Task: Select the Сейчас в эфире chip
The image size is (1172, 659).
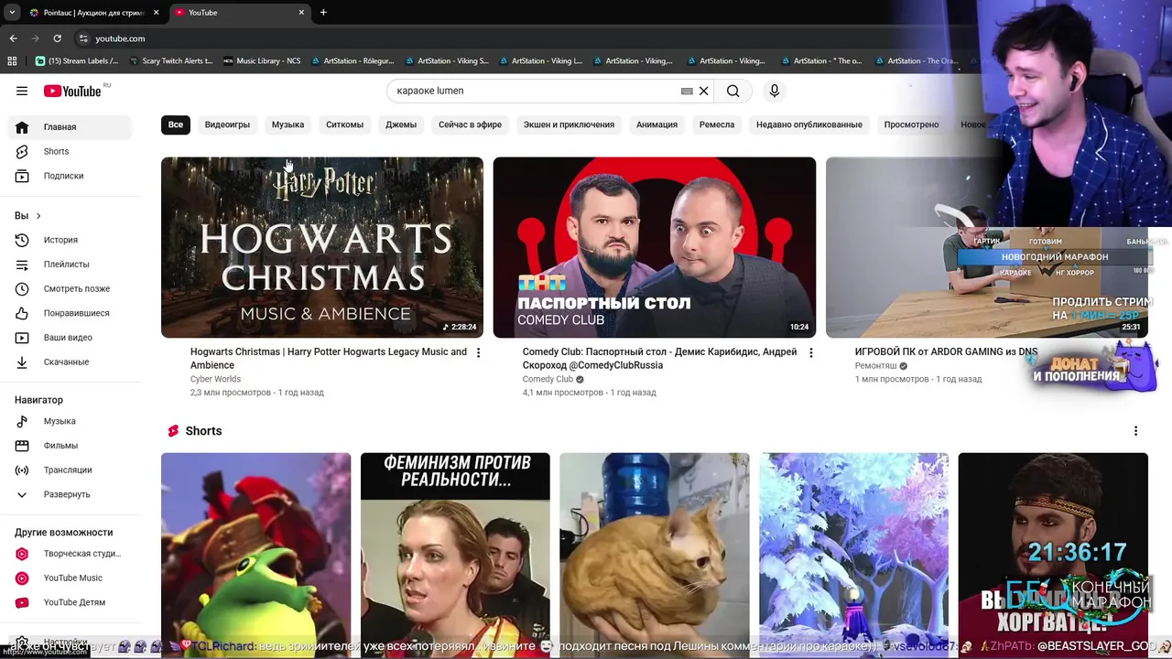Action: (x=470, y=124)
